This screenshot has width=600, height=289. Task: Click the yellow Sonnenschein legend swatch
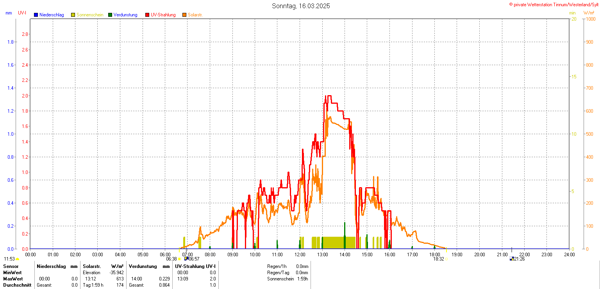tap(73, 15)
